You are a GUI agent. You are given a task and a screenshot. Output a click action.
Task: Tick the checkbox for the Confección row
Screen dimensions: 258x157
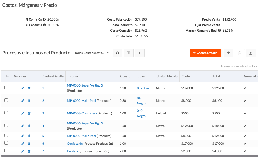point(6,143)
